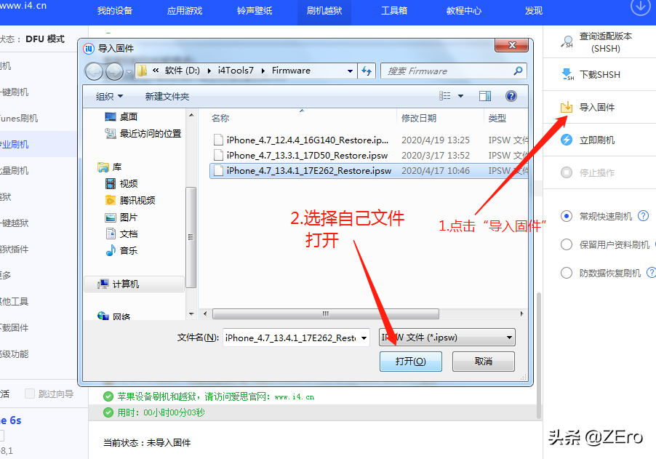
Task: Open 教程中心 tab
Action: coord(464,11)
